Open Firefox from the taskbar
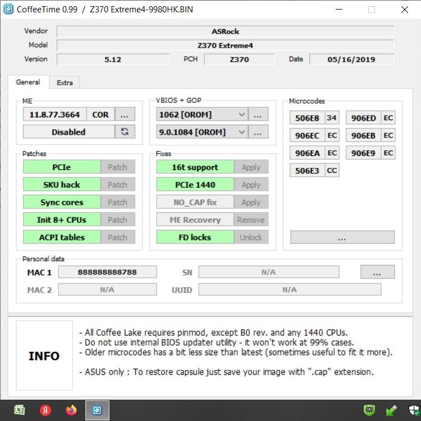The image size is (421, 421). click(x=71, y=410)
